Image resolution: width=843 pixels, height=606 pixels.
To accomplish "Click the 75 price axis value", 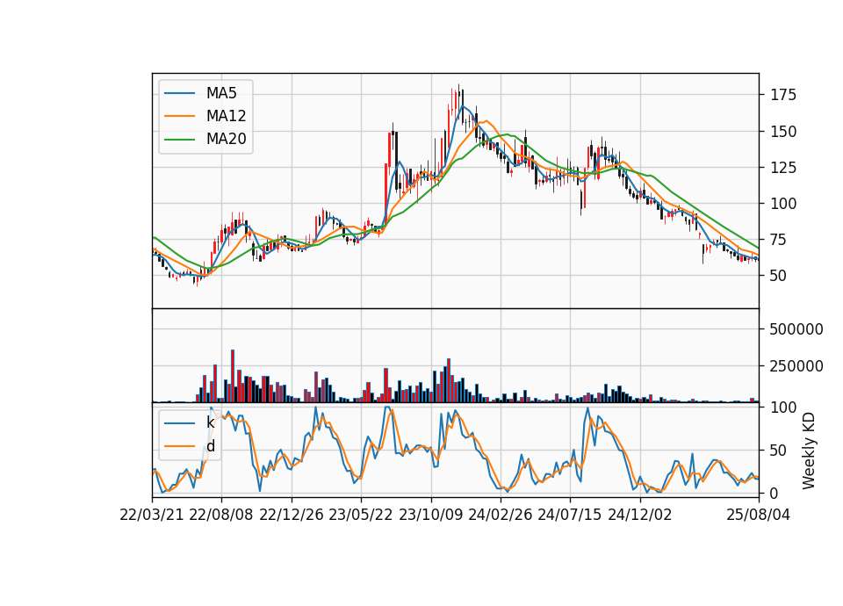I will [x=779, y=240].
